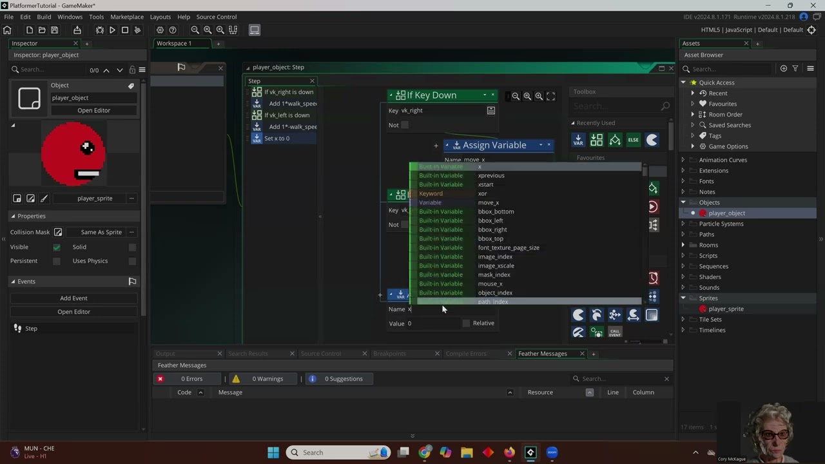
Task: Toggle the Visible checkbox
Action: (x=57, y=247)
